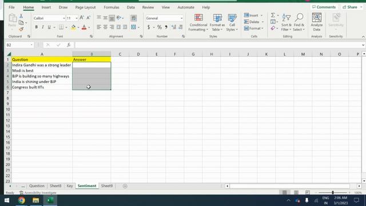This screenshot has height=206, width=366.
Task: Click AutoSum sigma icon
Action: click(273, 15)
